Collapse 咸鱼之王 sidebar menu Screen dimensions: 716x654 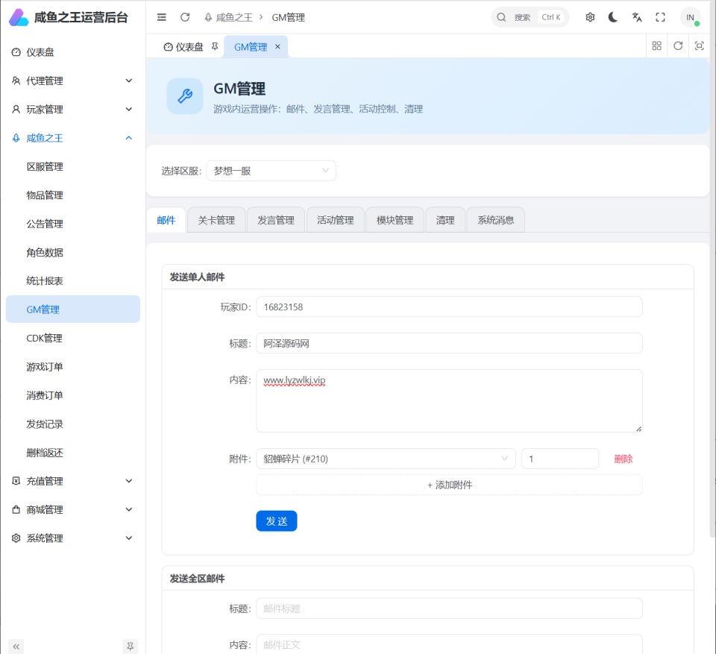pos(73,138)
